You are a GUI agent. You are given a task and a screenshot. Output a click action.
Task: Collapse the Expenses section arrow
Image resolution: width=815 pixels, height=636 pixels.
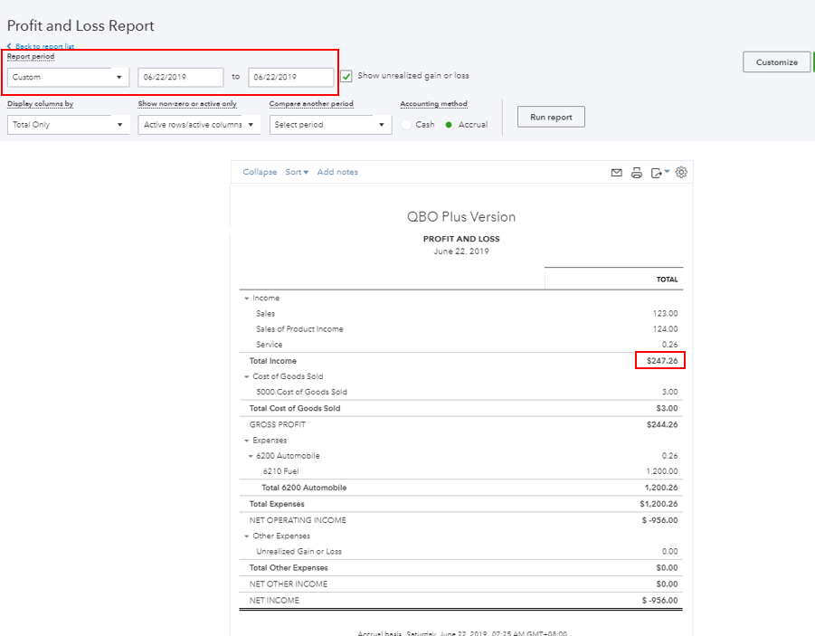click(246, 441)
